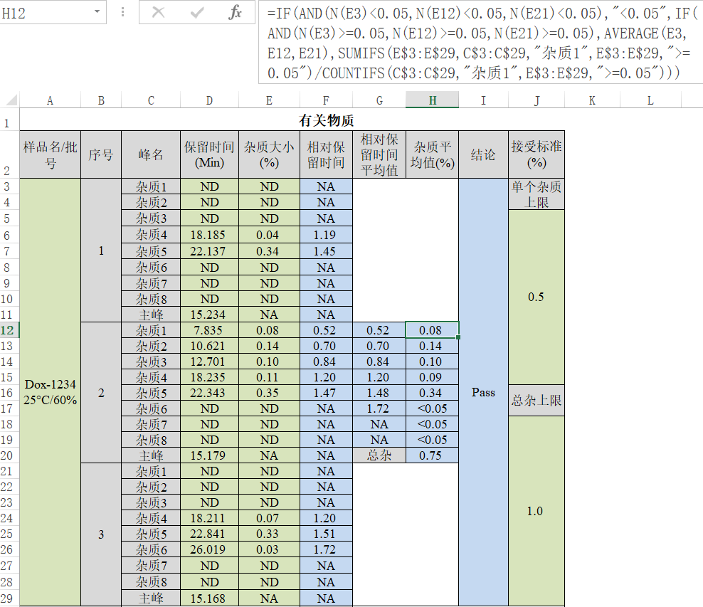Select the column L header
The width and height of the screenshot is (703, 607).
click(x=650, y=101)
